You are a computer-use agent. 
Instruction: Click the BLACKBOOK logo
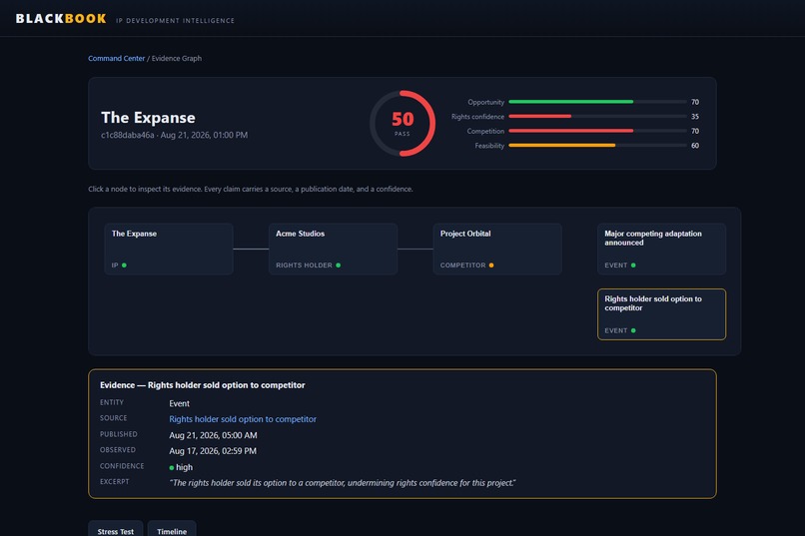(x=61, y=18)
